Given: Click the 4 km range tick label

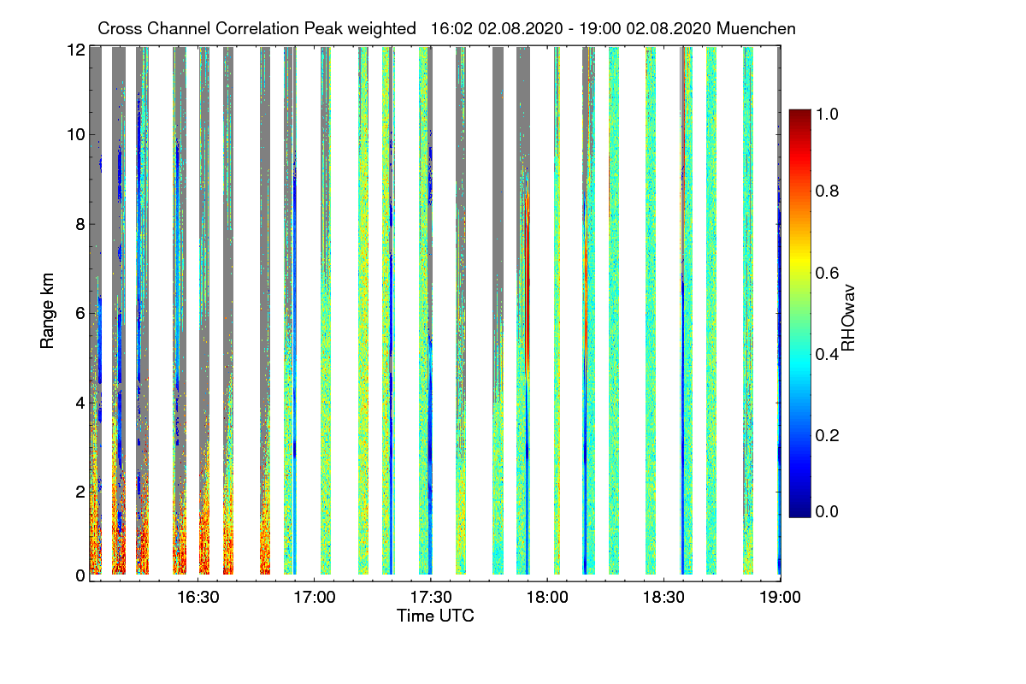Looking at the screenshot, I should click(80, 403).
